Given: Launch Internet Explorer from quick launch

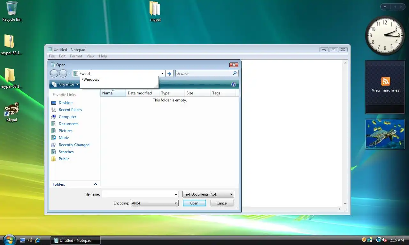Looking at the screenshot, I should click(x=37, y=240).
